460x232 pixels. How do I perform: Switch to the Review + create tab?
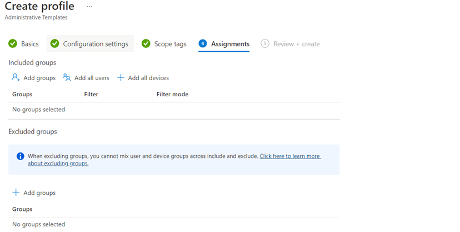click(296, 44)
